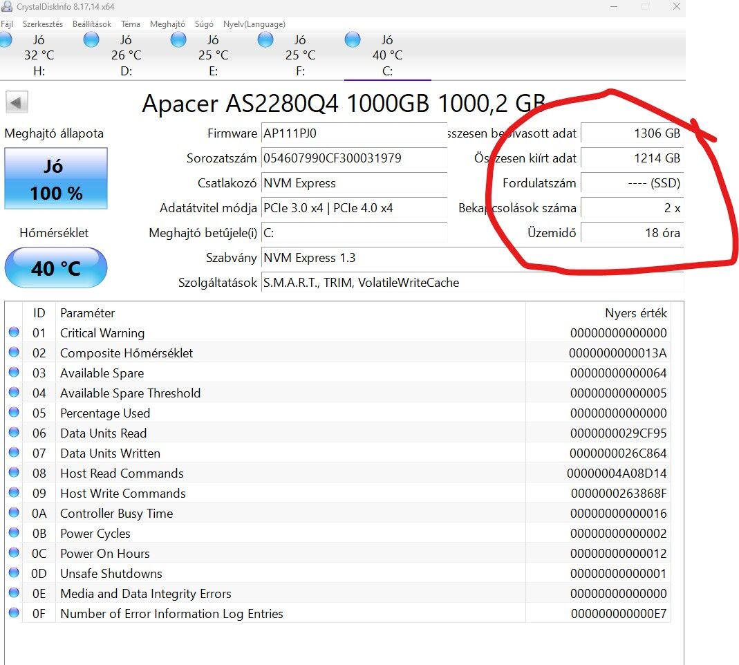This screenshot has width=739, height=665.
Task: Click the blue status orb for C: drive
Action: 353,39
